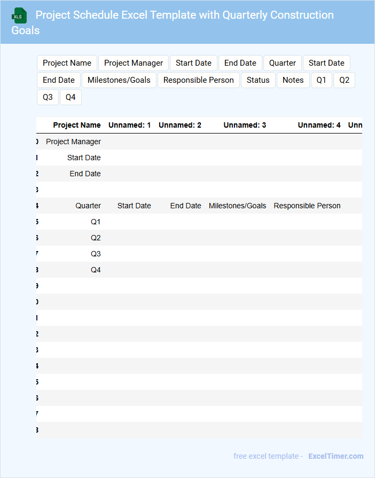Click the green XLS file icon

tap(19, 15)
